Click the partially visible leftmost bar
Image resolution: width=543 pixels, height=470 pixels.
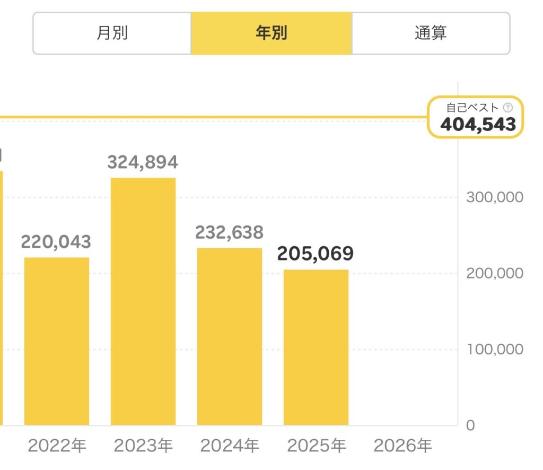pos(2,297)
